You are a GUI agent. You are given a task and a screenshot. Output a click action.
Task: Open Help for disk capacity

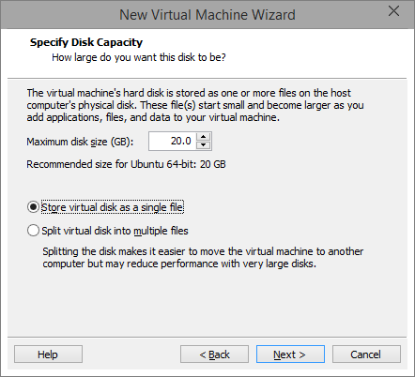coord(48,354)
